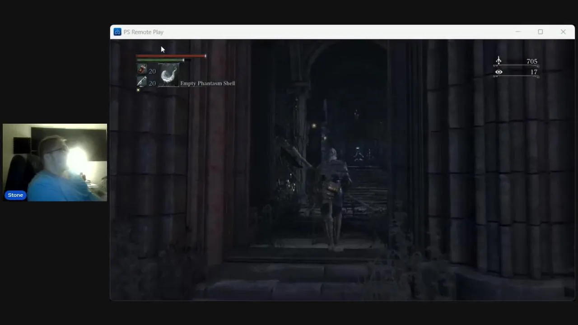Click the "Stone" name badge
The width and height of the screenshot is (578, 325).
click(x=15, y=195)
